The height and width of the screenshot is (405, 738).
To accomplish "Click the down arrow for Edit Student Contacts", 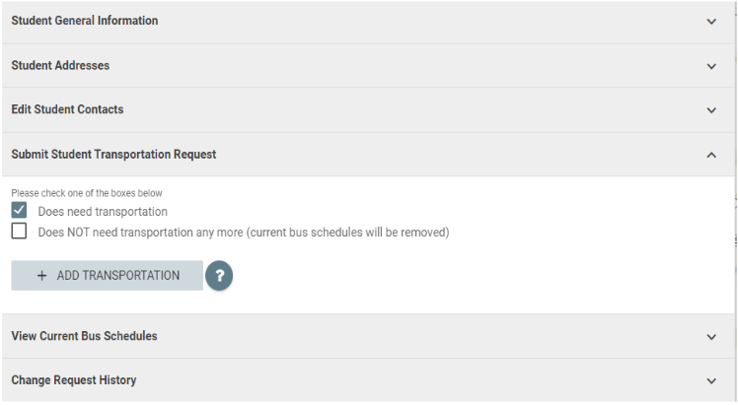I will (x=711, y=110).
